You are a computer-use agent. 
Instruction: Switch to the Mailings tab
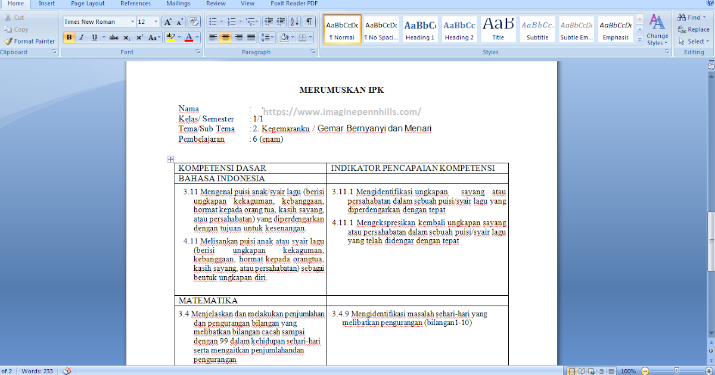pos(179,4)
